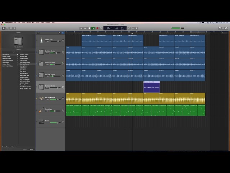This screenshot has height=173, width=230.
Task: Expand the Crunch Bass category arrow
Action: tap(18, 64)
